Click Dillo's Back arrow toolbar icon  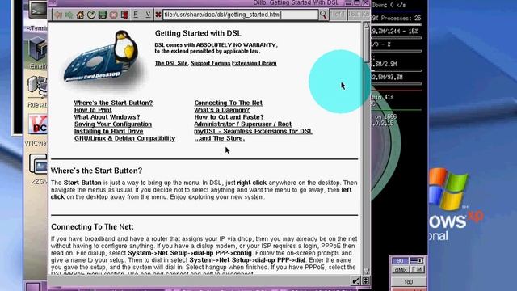58,15
